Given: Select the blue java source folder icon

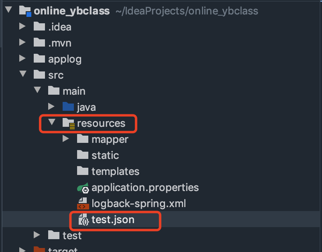Looking at the screenshot, I should point(68,106).
